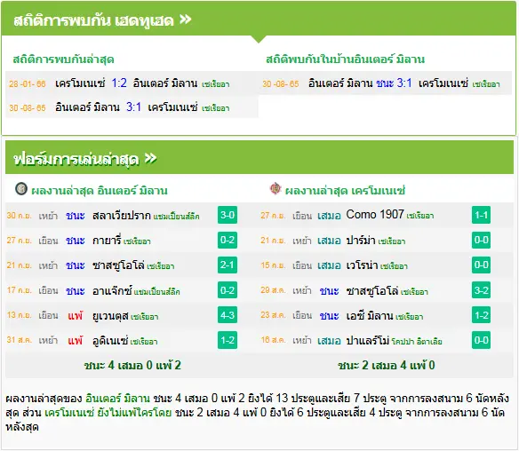This screenshot has width=519, height=451.
Task: Click the double-arrow beside สถิติการพบกัน เฮดทูเฮด
Action: [x=186, y=20]
